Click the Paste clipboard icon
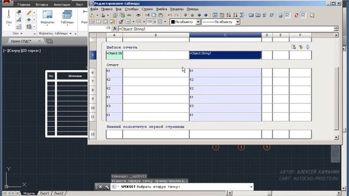This screenshot has width=349, height=196. [160, 15]
